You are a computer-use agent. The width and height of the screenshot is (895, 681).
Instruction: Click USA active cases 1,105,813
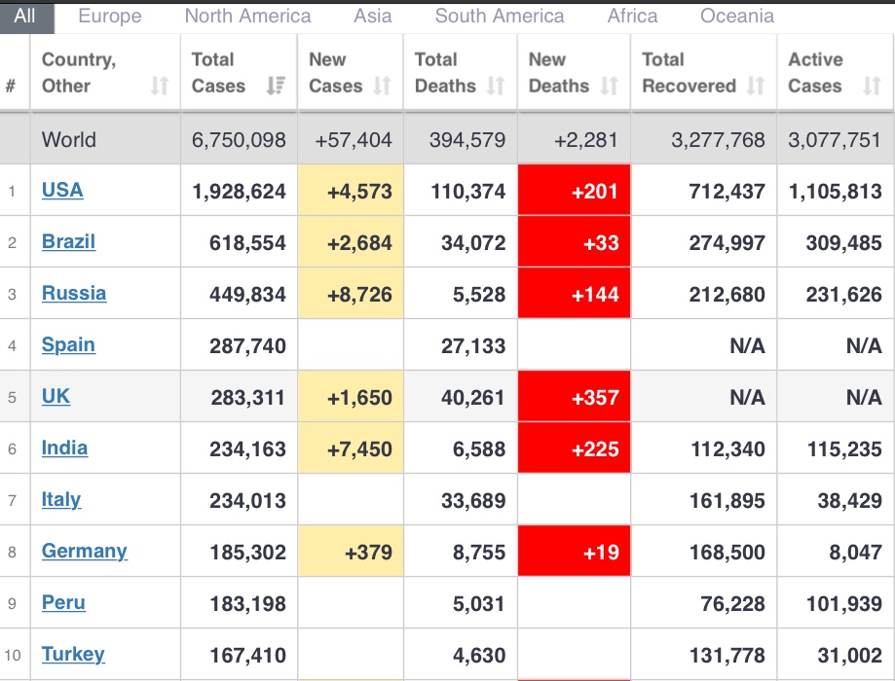[x=835, y=192]
